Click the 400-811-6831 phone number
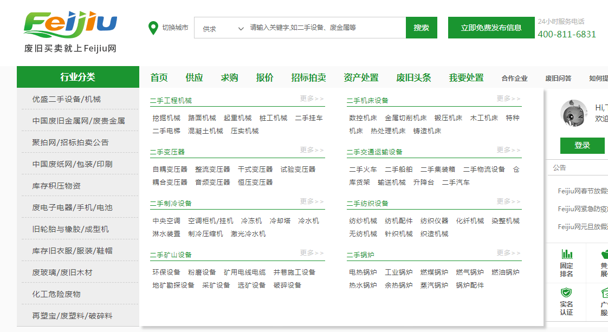Image resolution: width=608 pixels, height=332 pixels. tap(567, 34)
